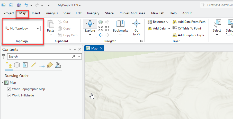Customize the Quick Access Toolbar
The image size is (233, 119).
(x=49, y=5)
